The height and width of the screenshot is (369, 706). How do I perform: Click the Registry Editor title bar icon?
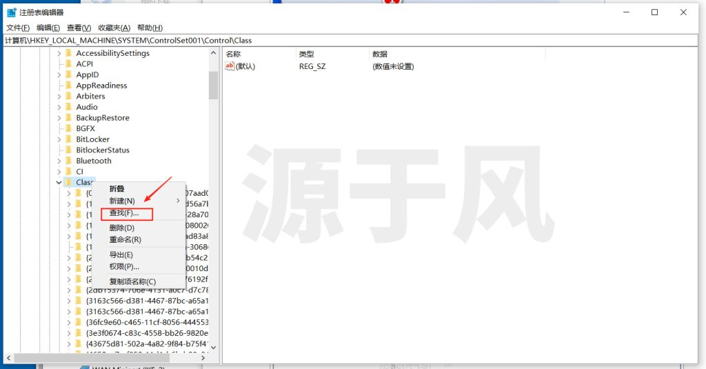[x=12, y=12]
